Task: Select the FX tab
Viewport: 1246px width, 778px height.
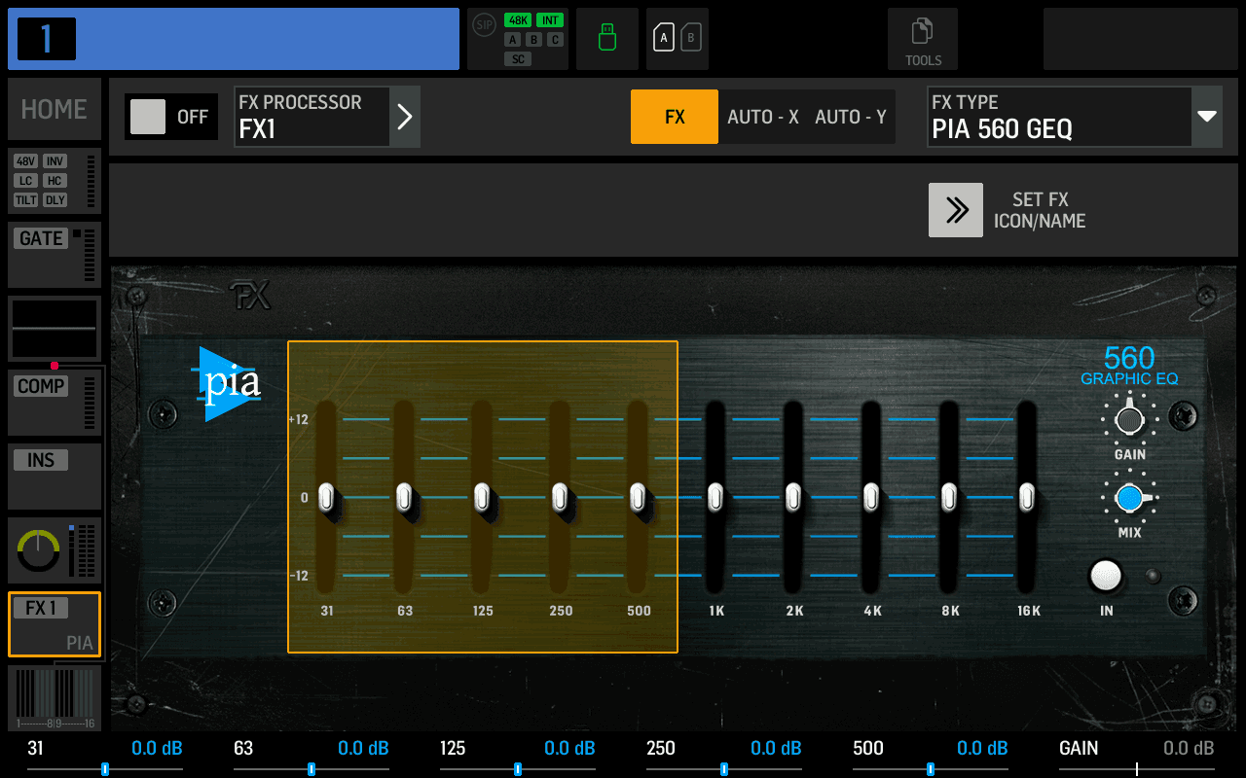Action: [x=675, y=117]
